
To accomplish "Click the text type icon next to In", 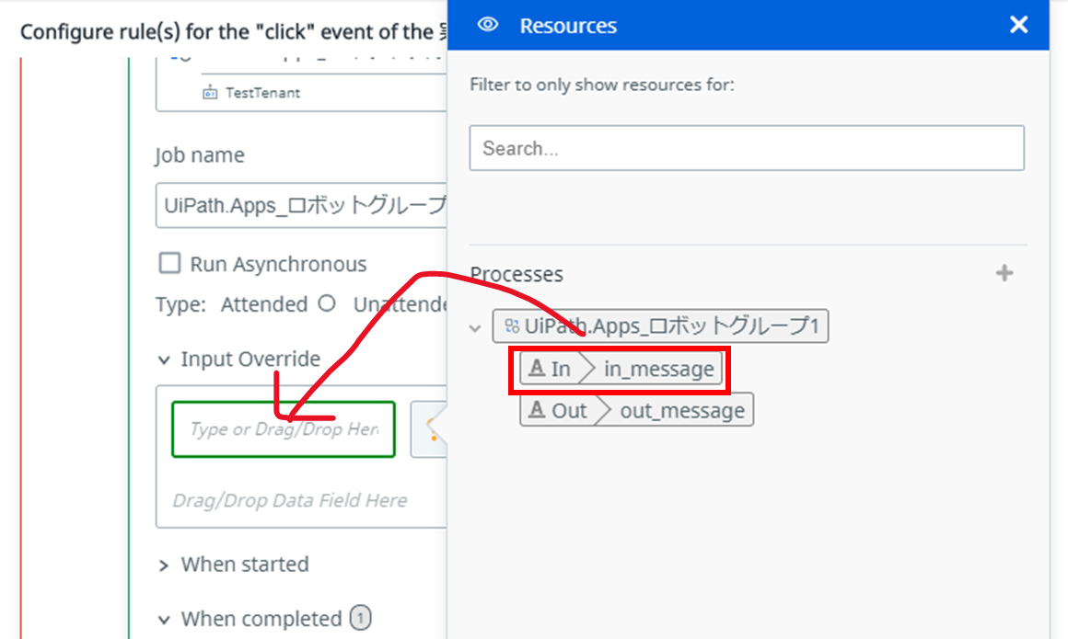I will point(537,368).
